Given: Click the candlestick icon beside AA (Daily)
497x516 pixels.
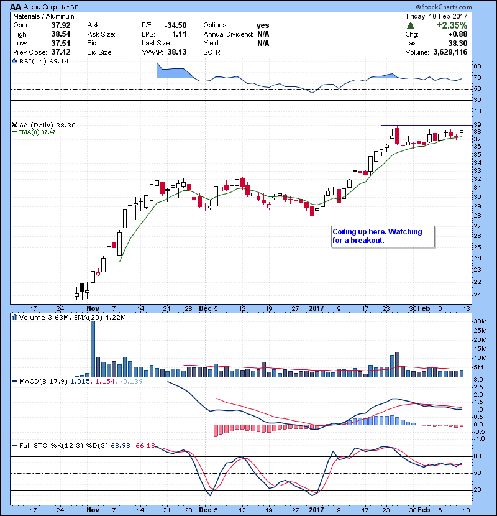Looking at the screenshot, I should (14, 125).
